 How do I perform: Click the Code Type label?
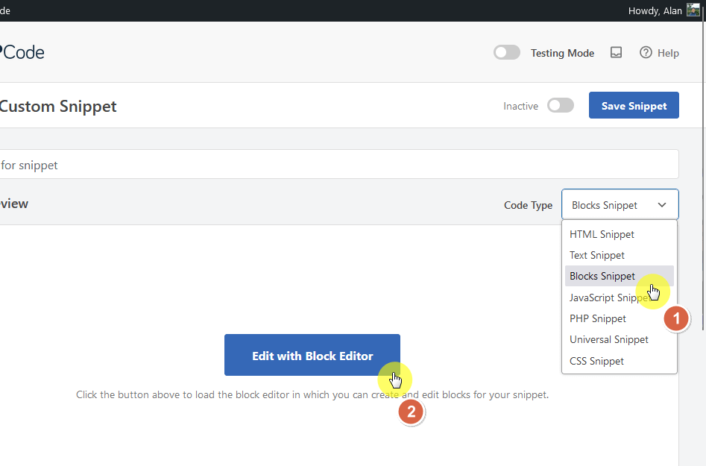pyautogui.click(x=528, y=205)
